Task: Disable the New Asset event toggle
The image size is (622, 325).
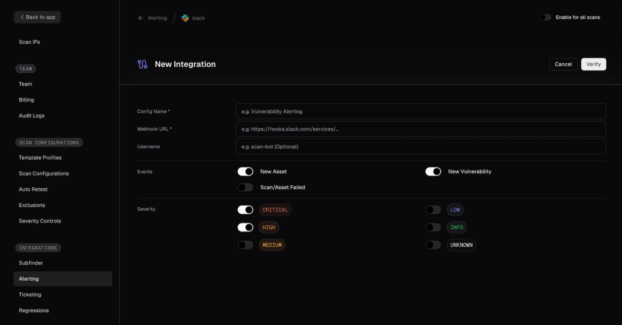Action: [245, 171]
